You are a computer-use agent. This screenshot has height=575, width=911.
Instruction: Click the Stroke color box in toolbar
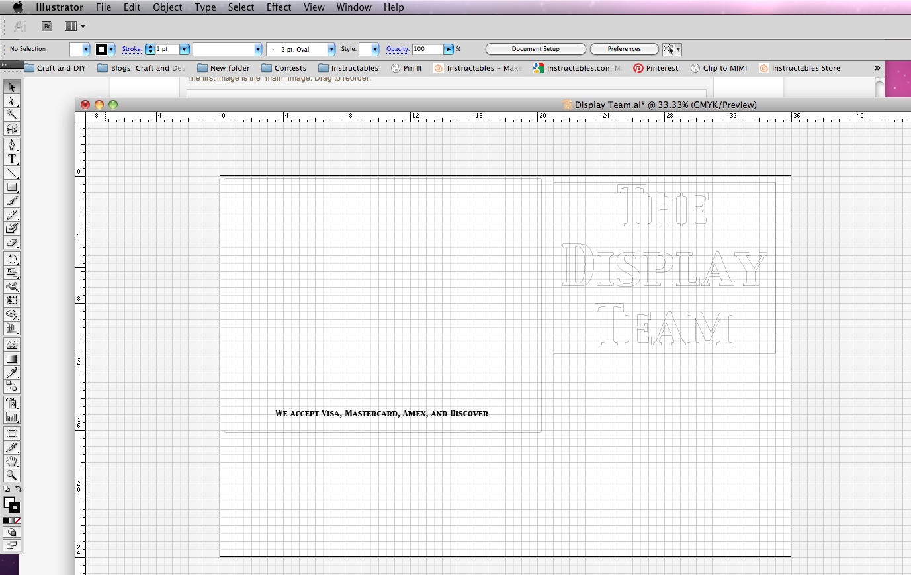(x=15, y=508)
